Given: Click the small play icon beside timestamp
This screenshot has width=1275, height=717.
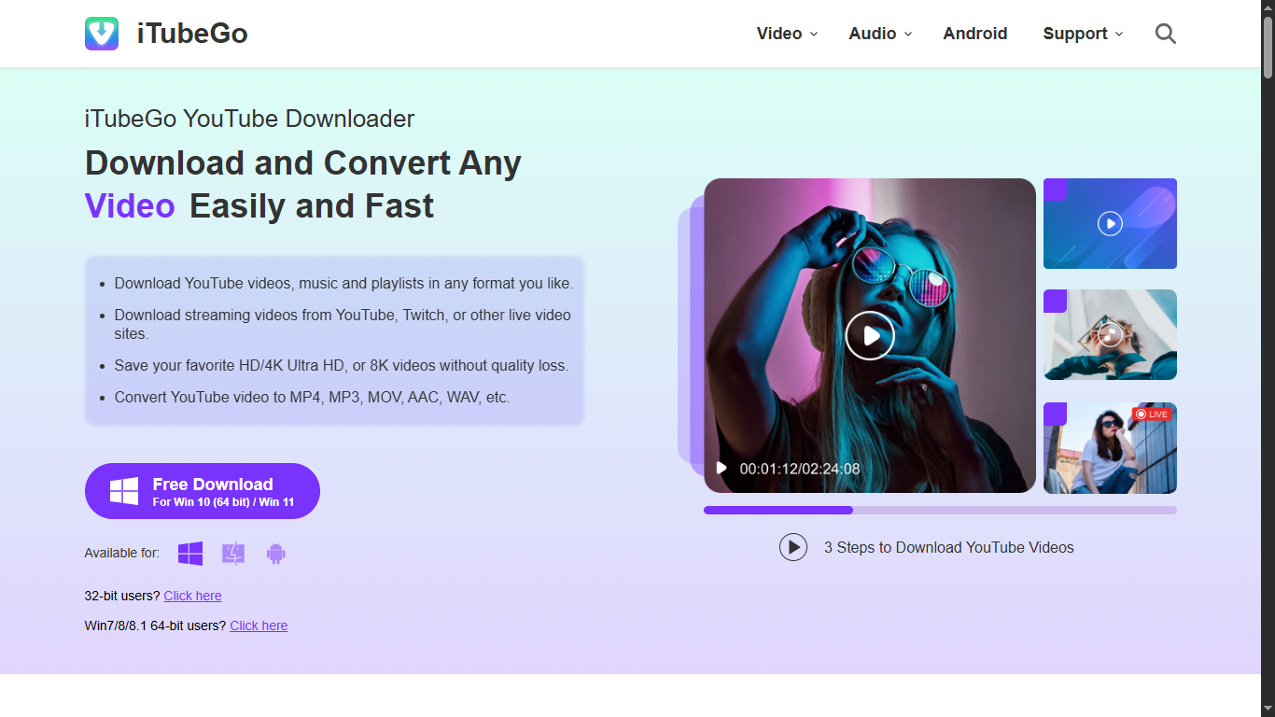Looking at the screenshot, I should tap(722, 469).
